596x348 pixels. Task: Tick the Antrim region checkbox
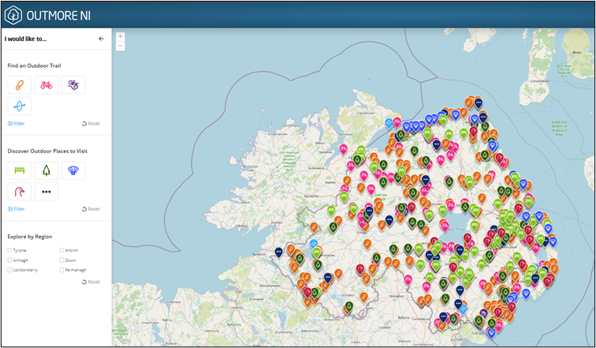click(x=61, y=250)
